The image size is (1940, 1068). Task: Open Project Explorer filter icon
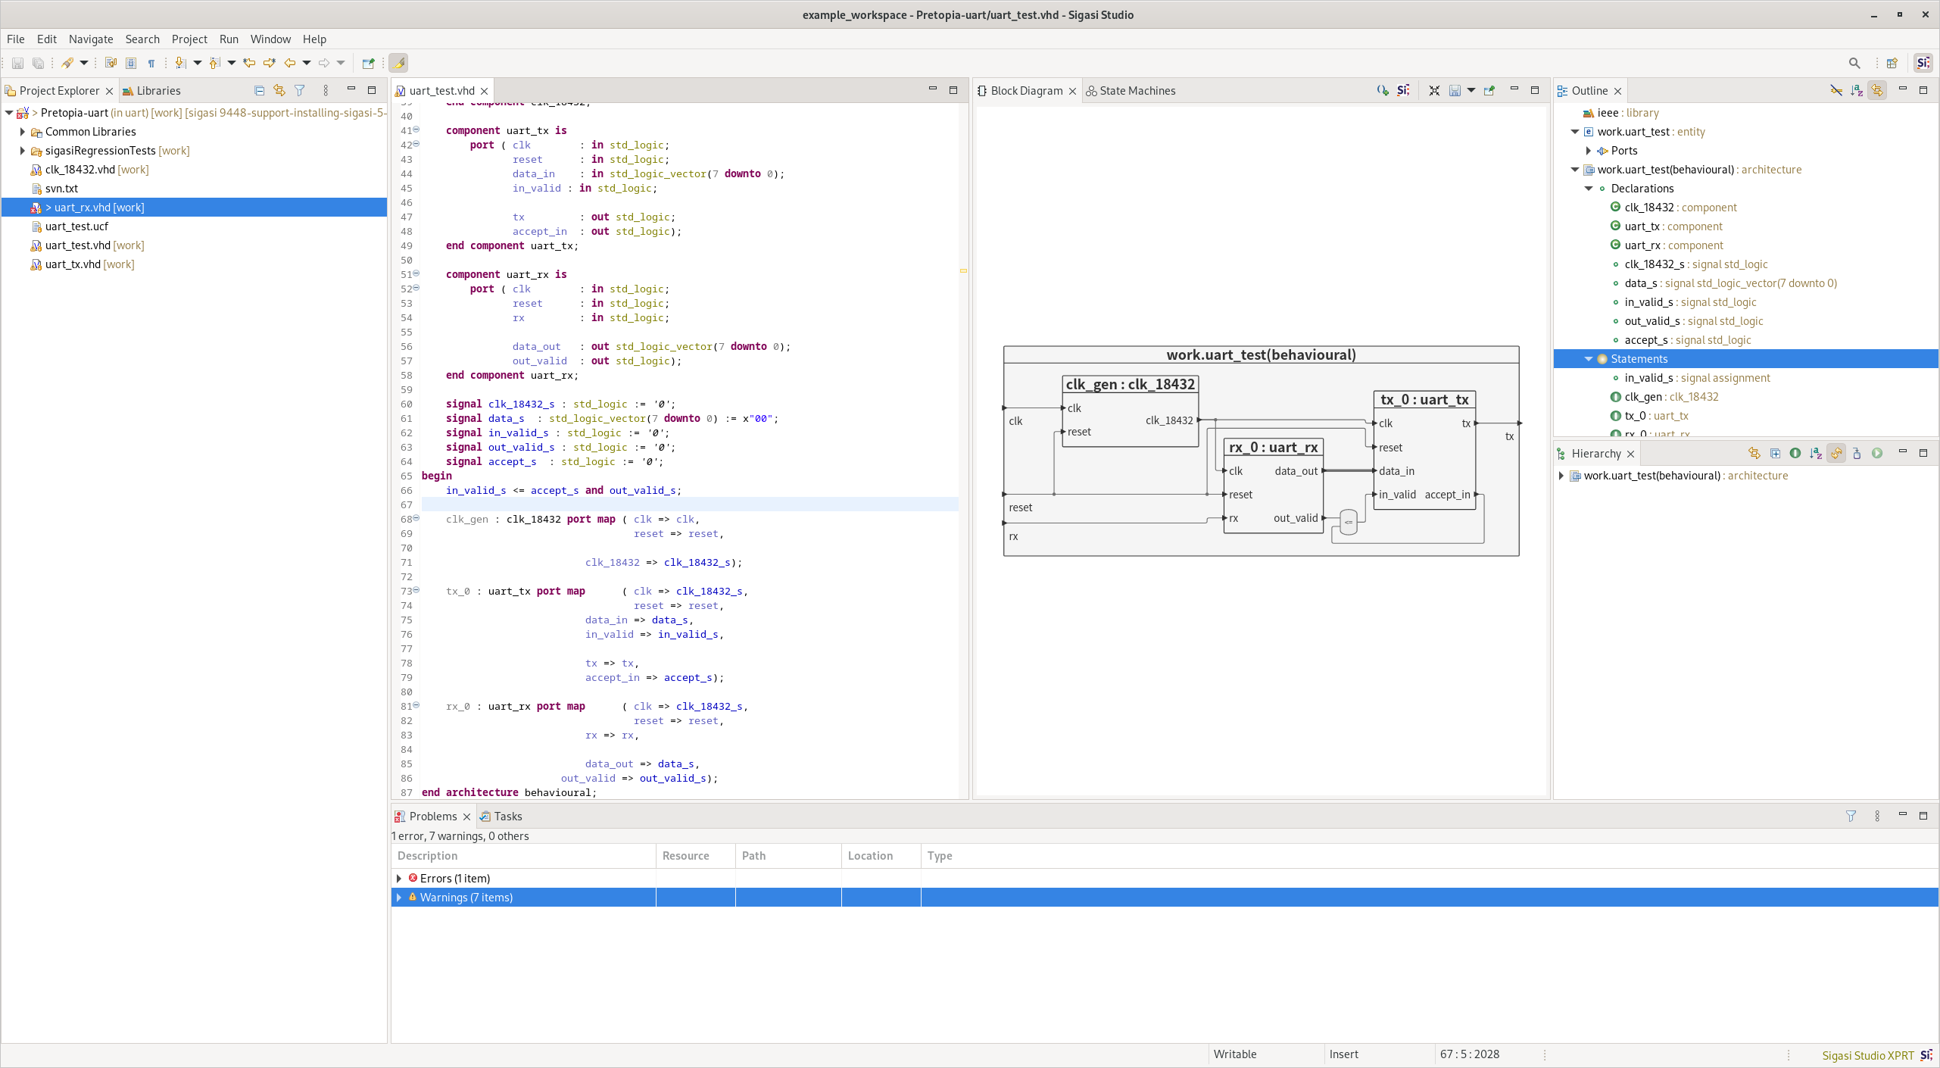pos(300,91)
